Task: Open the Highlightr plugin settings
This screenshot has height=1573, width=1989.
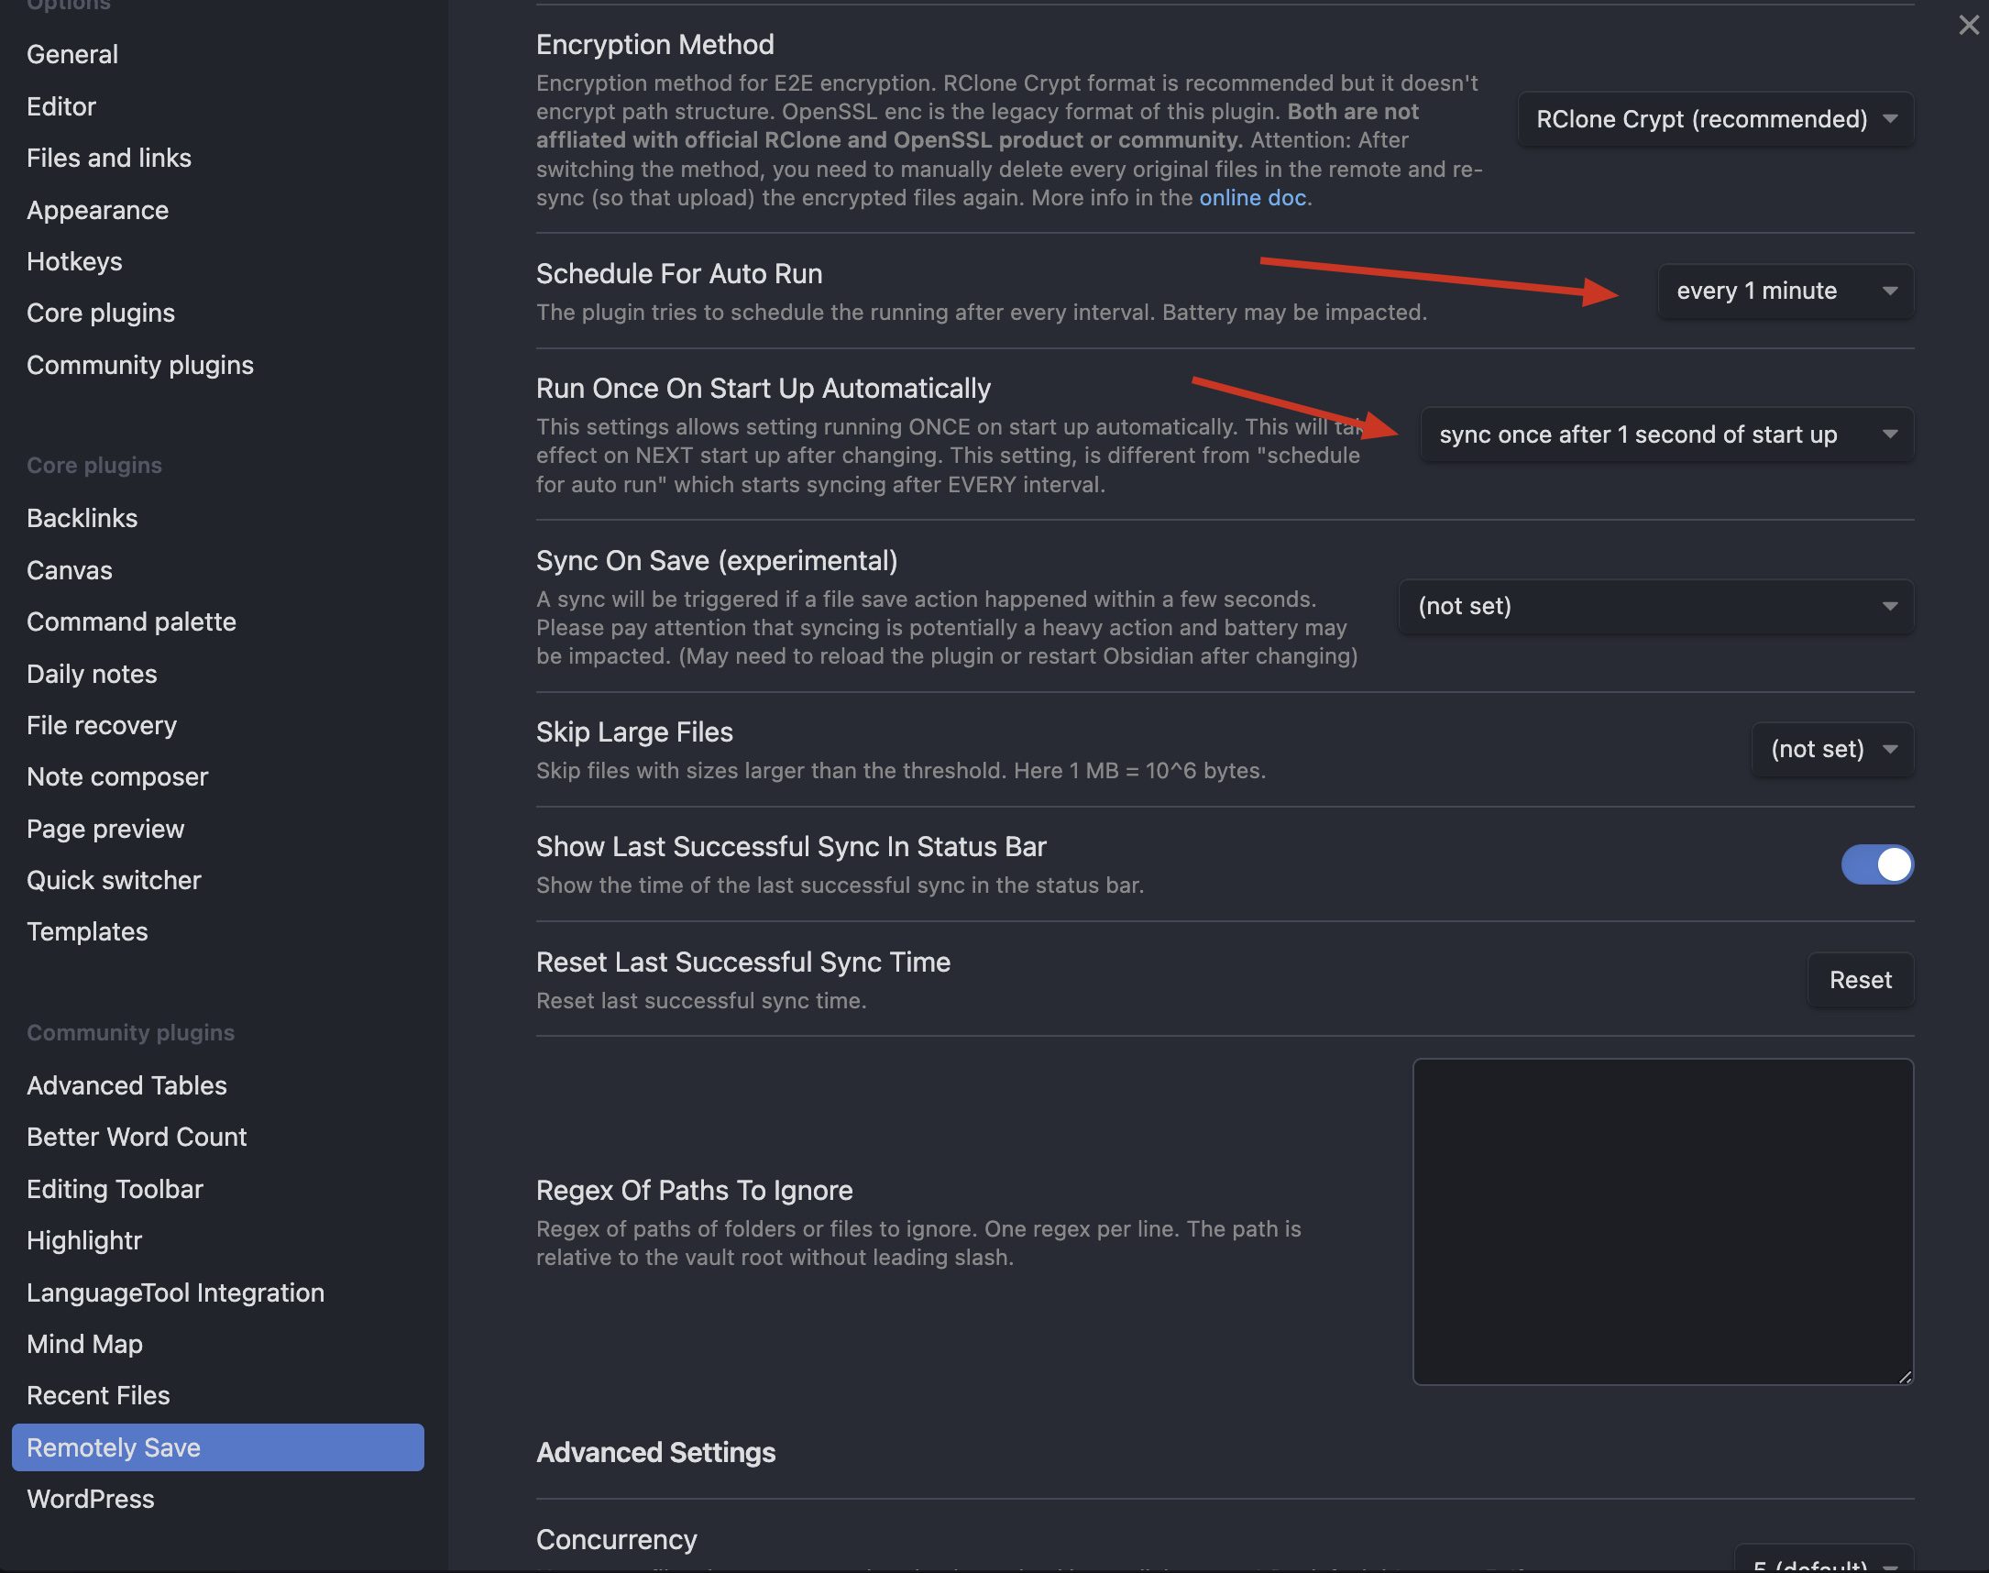Action: (x=82, y=1240)
